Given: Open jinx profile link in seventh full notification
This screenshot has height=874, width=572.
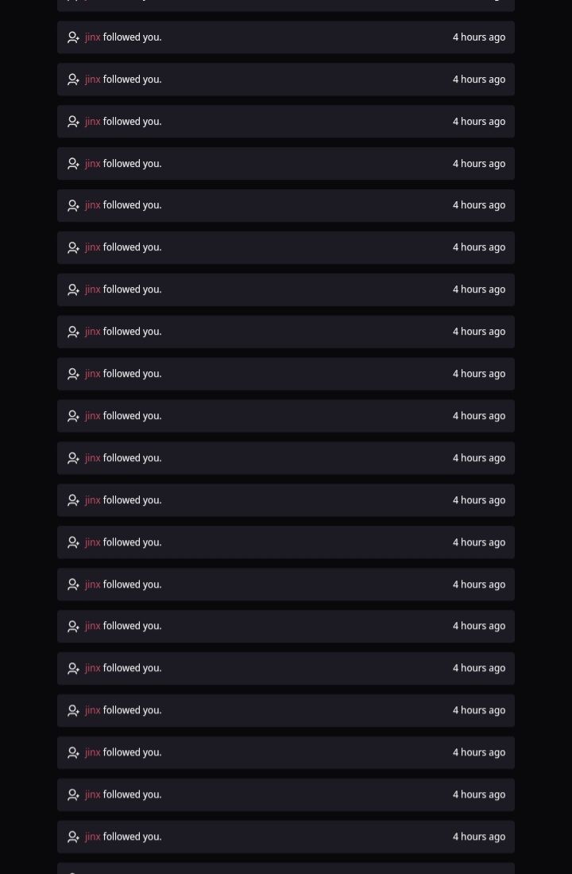Looking at the screenshot, I should click(92, 289).
